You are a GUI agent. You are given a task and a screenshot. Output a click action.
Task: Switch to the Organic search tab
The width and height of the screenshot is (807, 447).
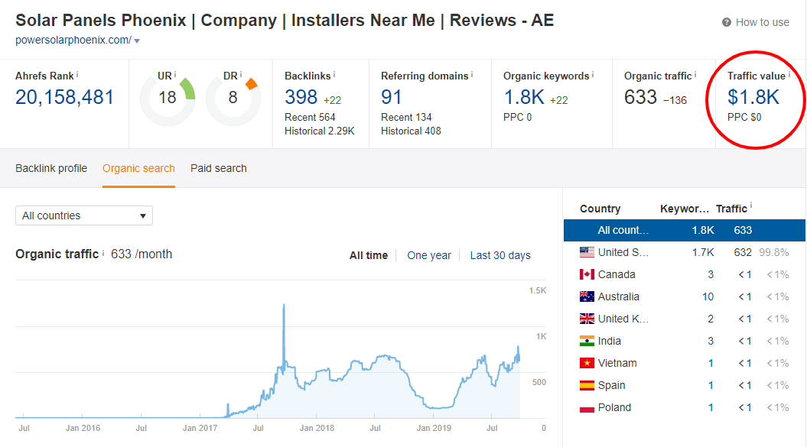point(138,168)
